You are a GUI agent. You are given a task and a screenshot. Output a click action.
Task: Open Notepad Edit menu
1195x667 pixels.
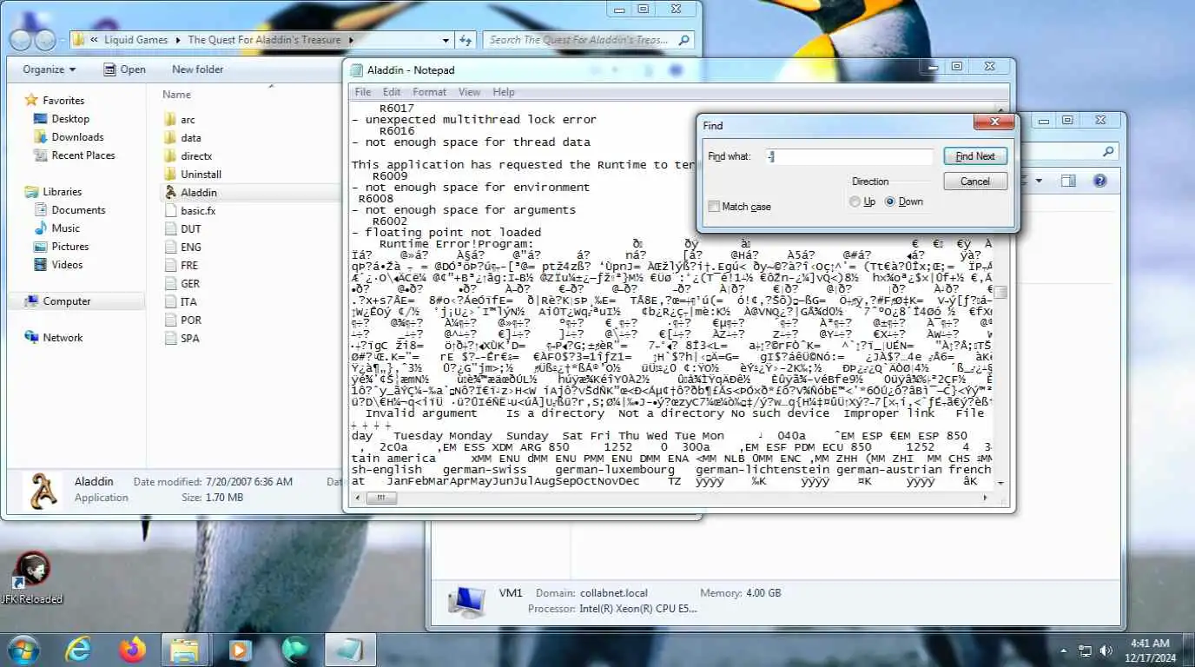tap(392, 92)
